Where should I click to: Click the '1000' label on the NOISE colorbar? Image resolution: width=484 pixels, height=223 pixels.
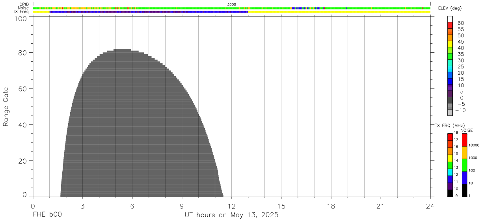473,158
